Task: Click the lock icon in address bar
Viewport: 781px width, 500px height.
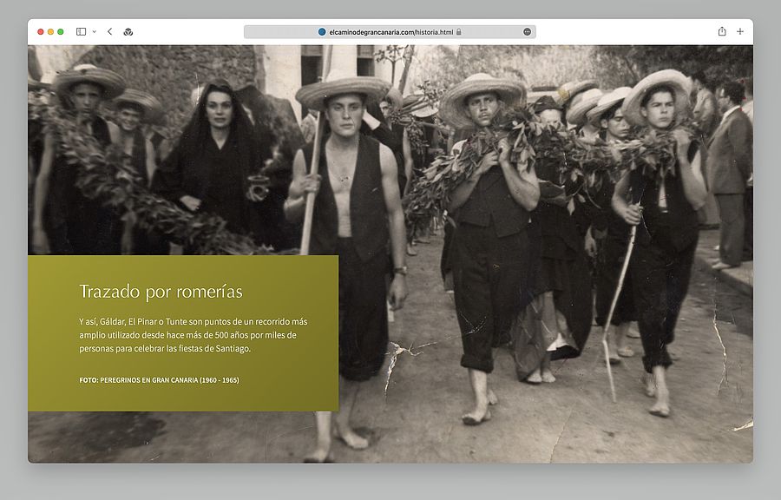Action: tap(459, 32)
